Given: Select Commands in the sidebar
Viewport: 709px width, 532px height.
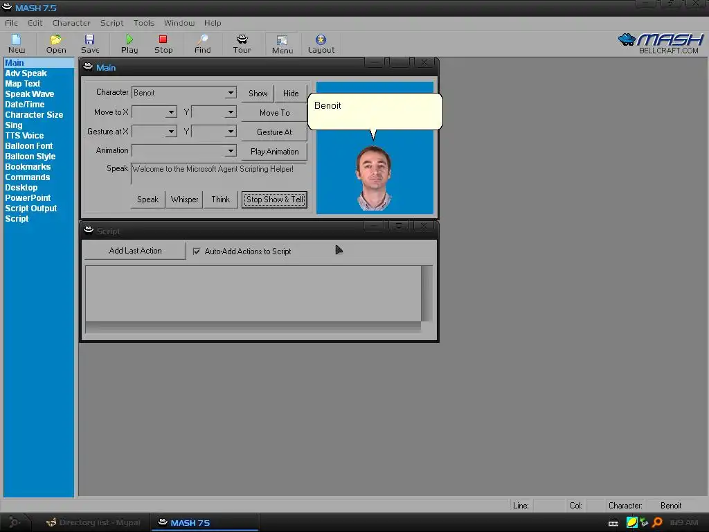Looking at the screenshot, I should (28, 177).
